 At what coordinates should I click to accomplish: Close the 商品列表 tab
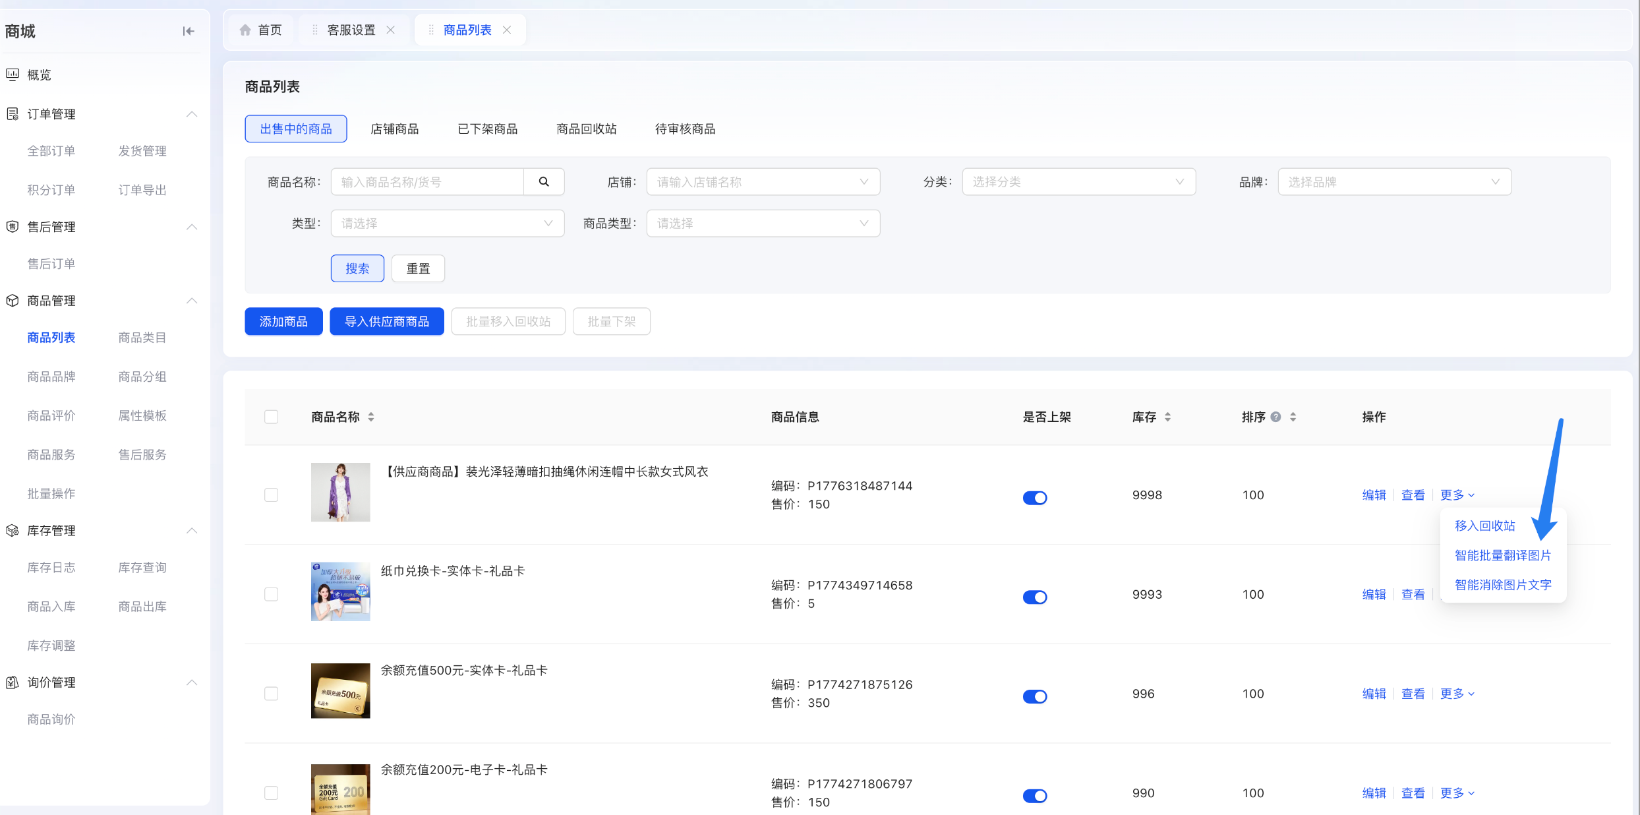coord(507,30)
